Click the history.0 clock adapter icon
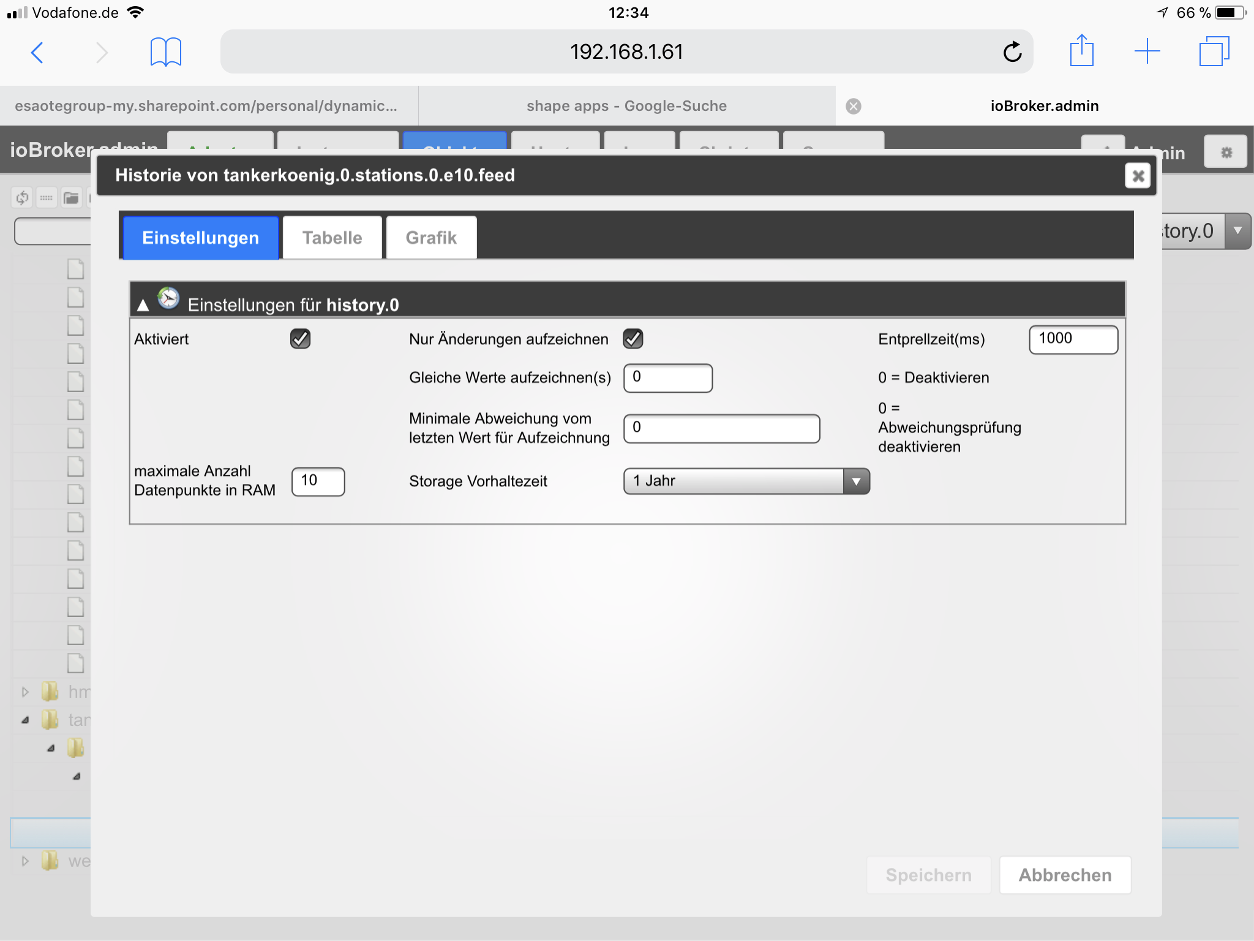This screenshot has height=941, width=1254. pos(168,298)
